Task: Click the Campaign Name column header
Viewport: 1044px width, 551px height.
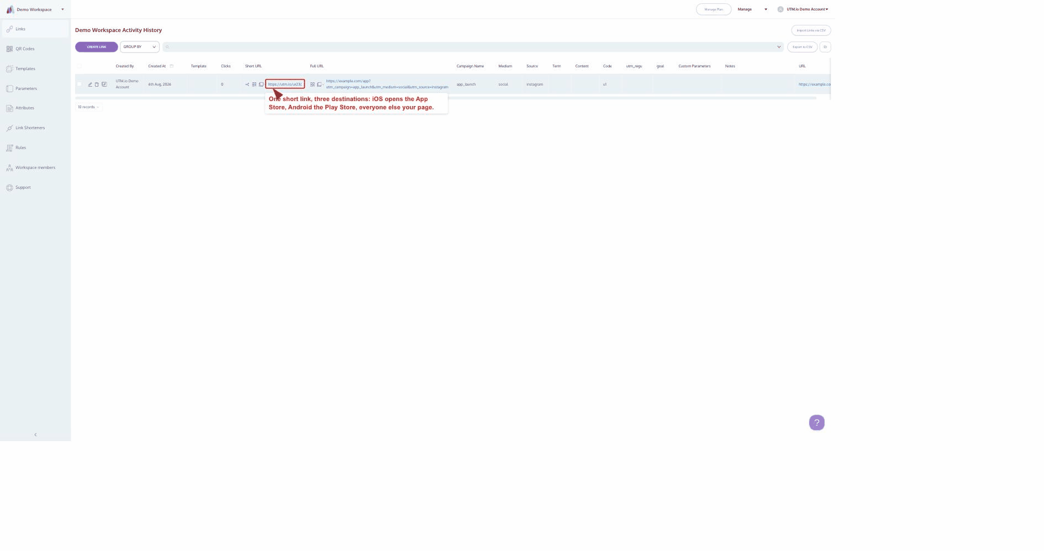Action: click(470, 66)
